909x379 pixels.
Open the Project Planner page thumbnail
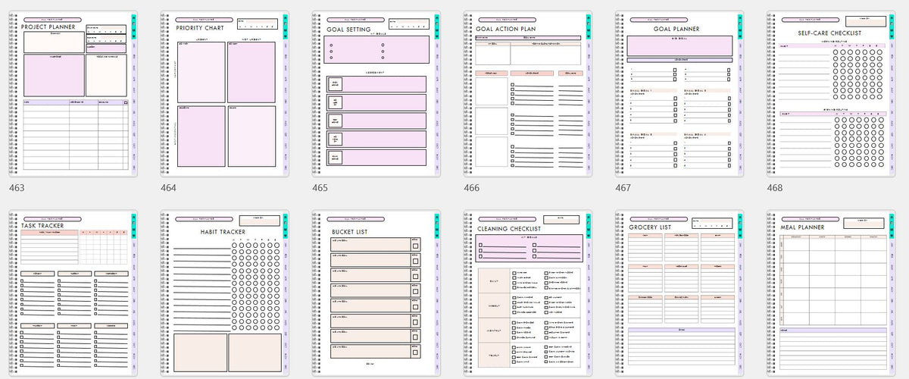(73, 94)
